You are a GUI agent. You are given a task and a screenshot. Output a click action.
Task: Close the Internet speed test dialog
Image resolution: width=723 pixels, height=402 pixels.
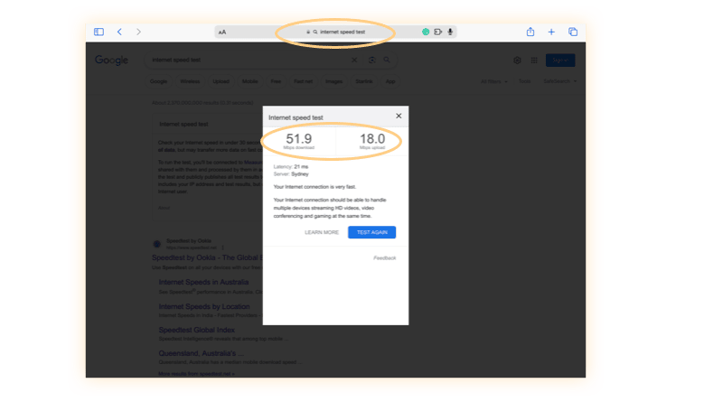click(399, 116)
